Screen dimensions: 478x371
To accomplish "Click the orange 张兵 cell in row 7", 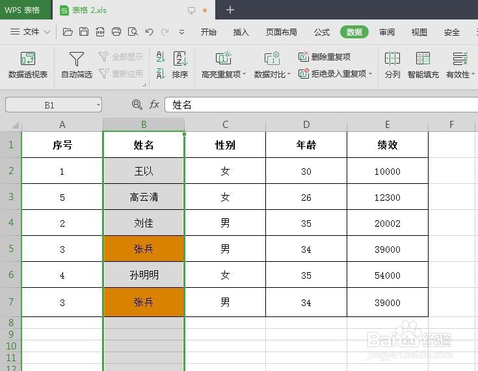I will click(x=144, y=302).
